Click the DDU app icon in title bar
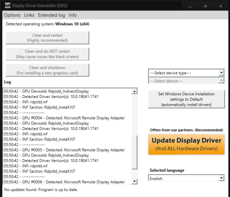230x197 pixels. coord(7,5)
